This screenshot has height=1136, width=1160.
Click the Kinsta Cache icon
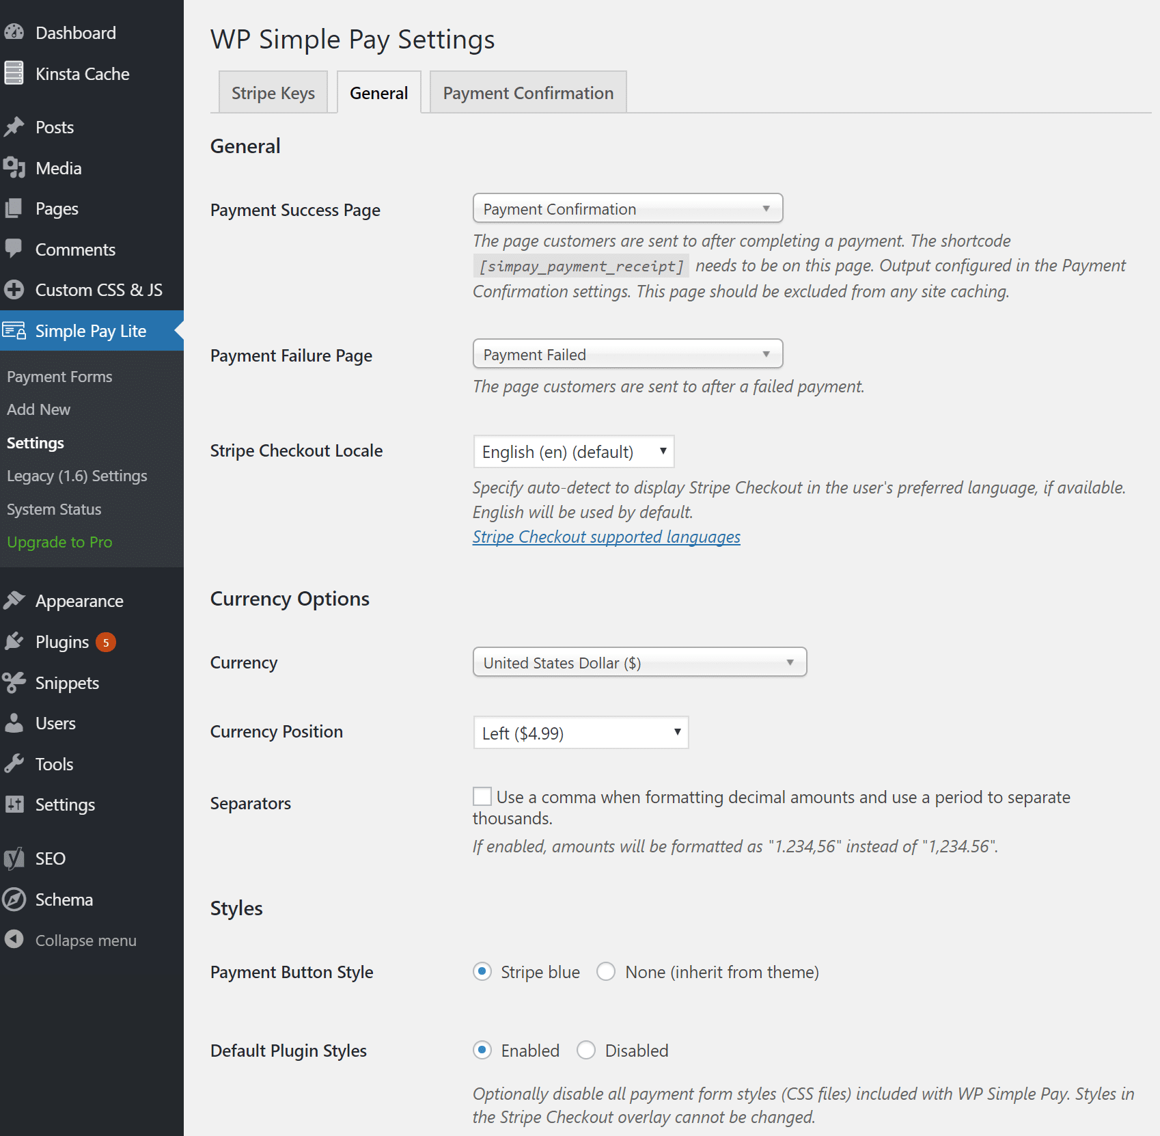point(14,73)
